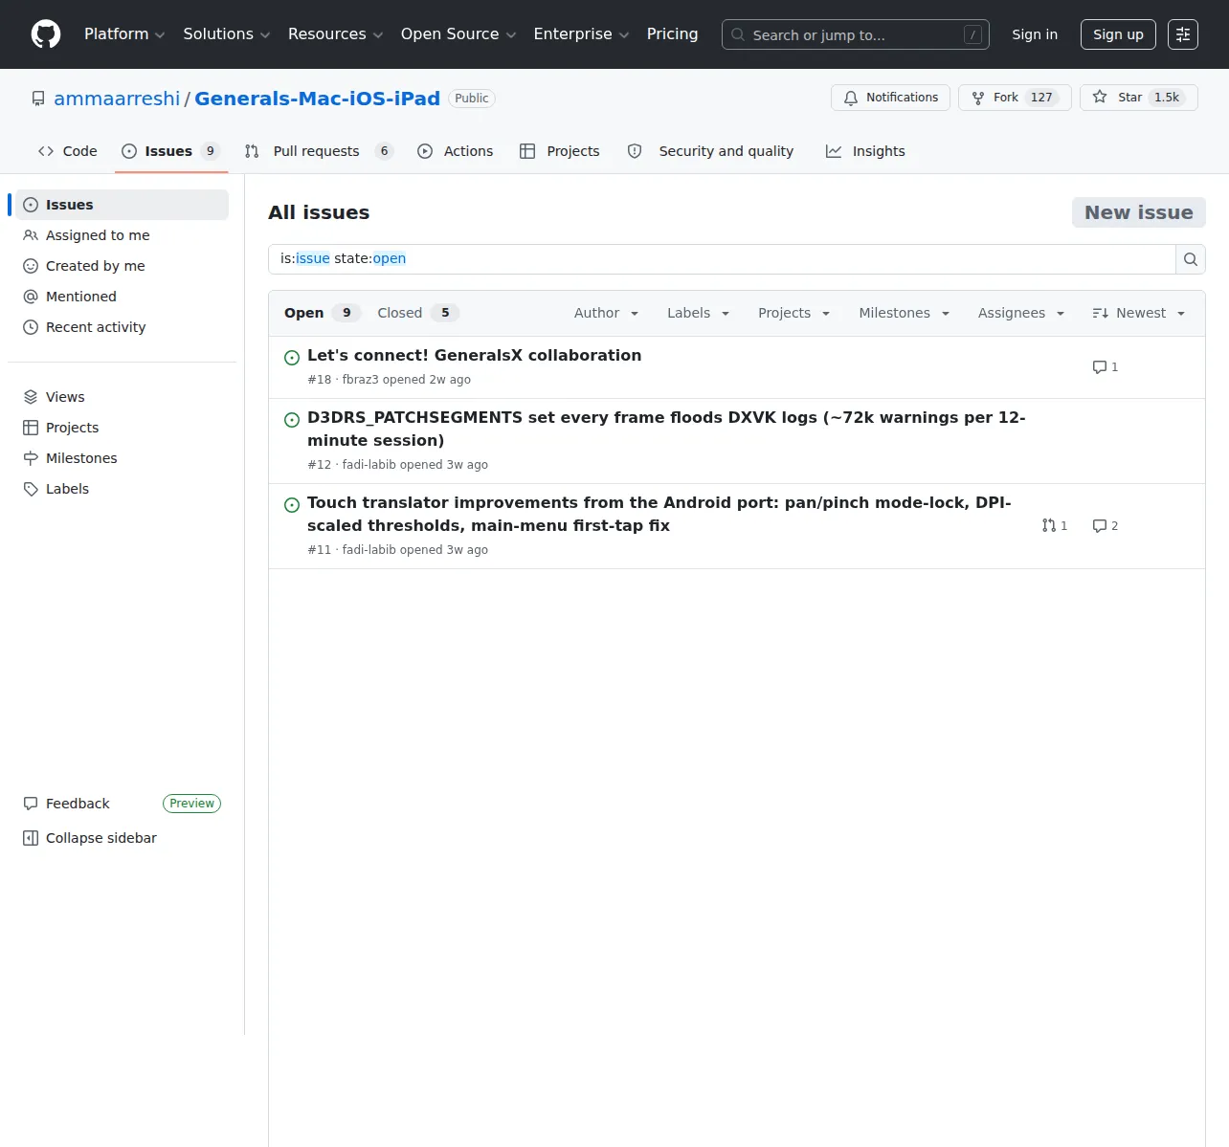
Task: Click the Views stack icon in sidebar
Action: (31, 397)
